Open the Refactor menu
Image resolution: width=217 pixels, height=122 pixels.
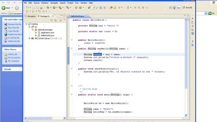[x=45, y=3]
